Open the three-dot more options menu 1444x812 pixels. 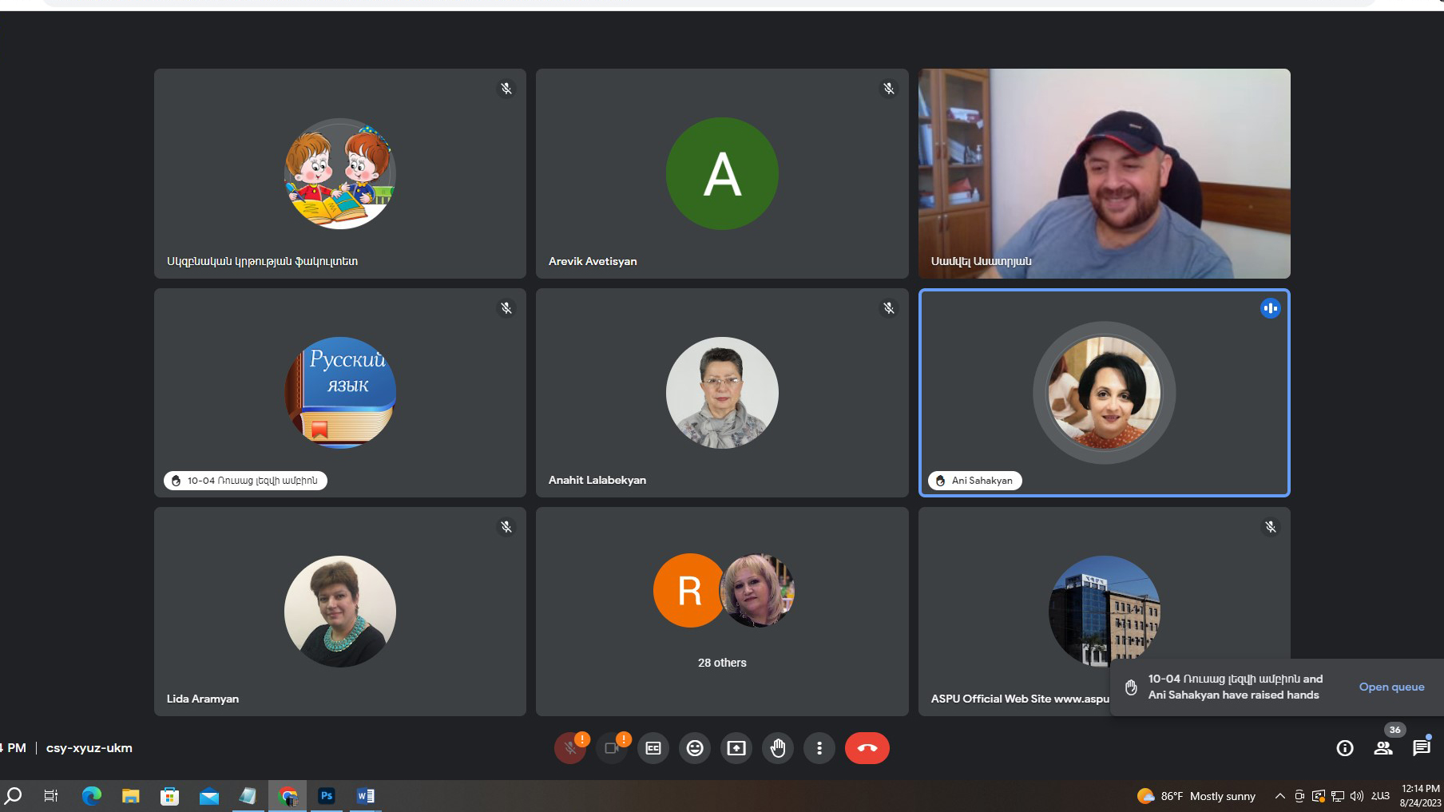(819, 748)
